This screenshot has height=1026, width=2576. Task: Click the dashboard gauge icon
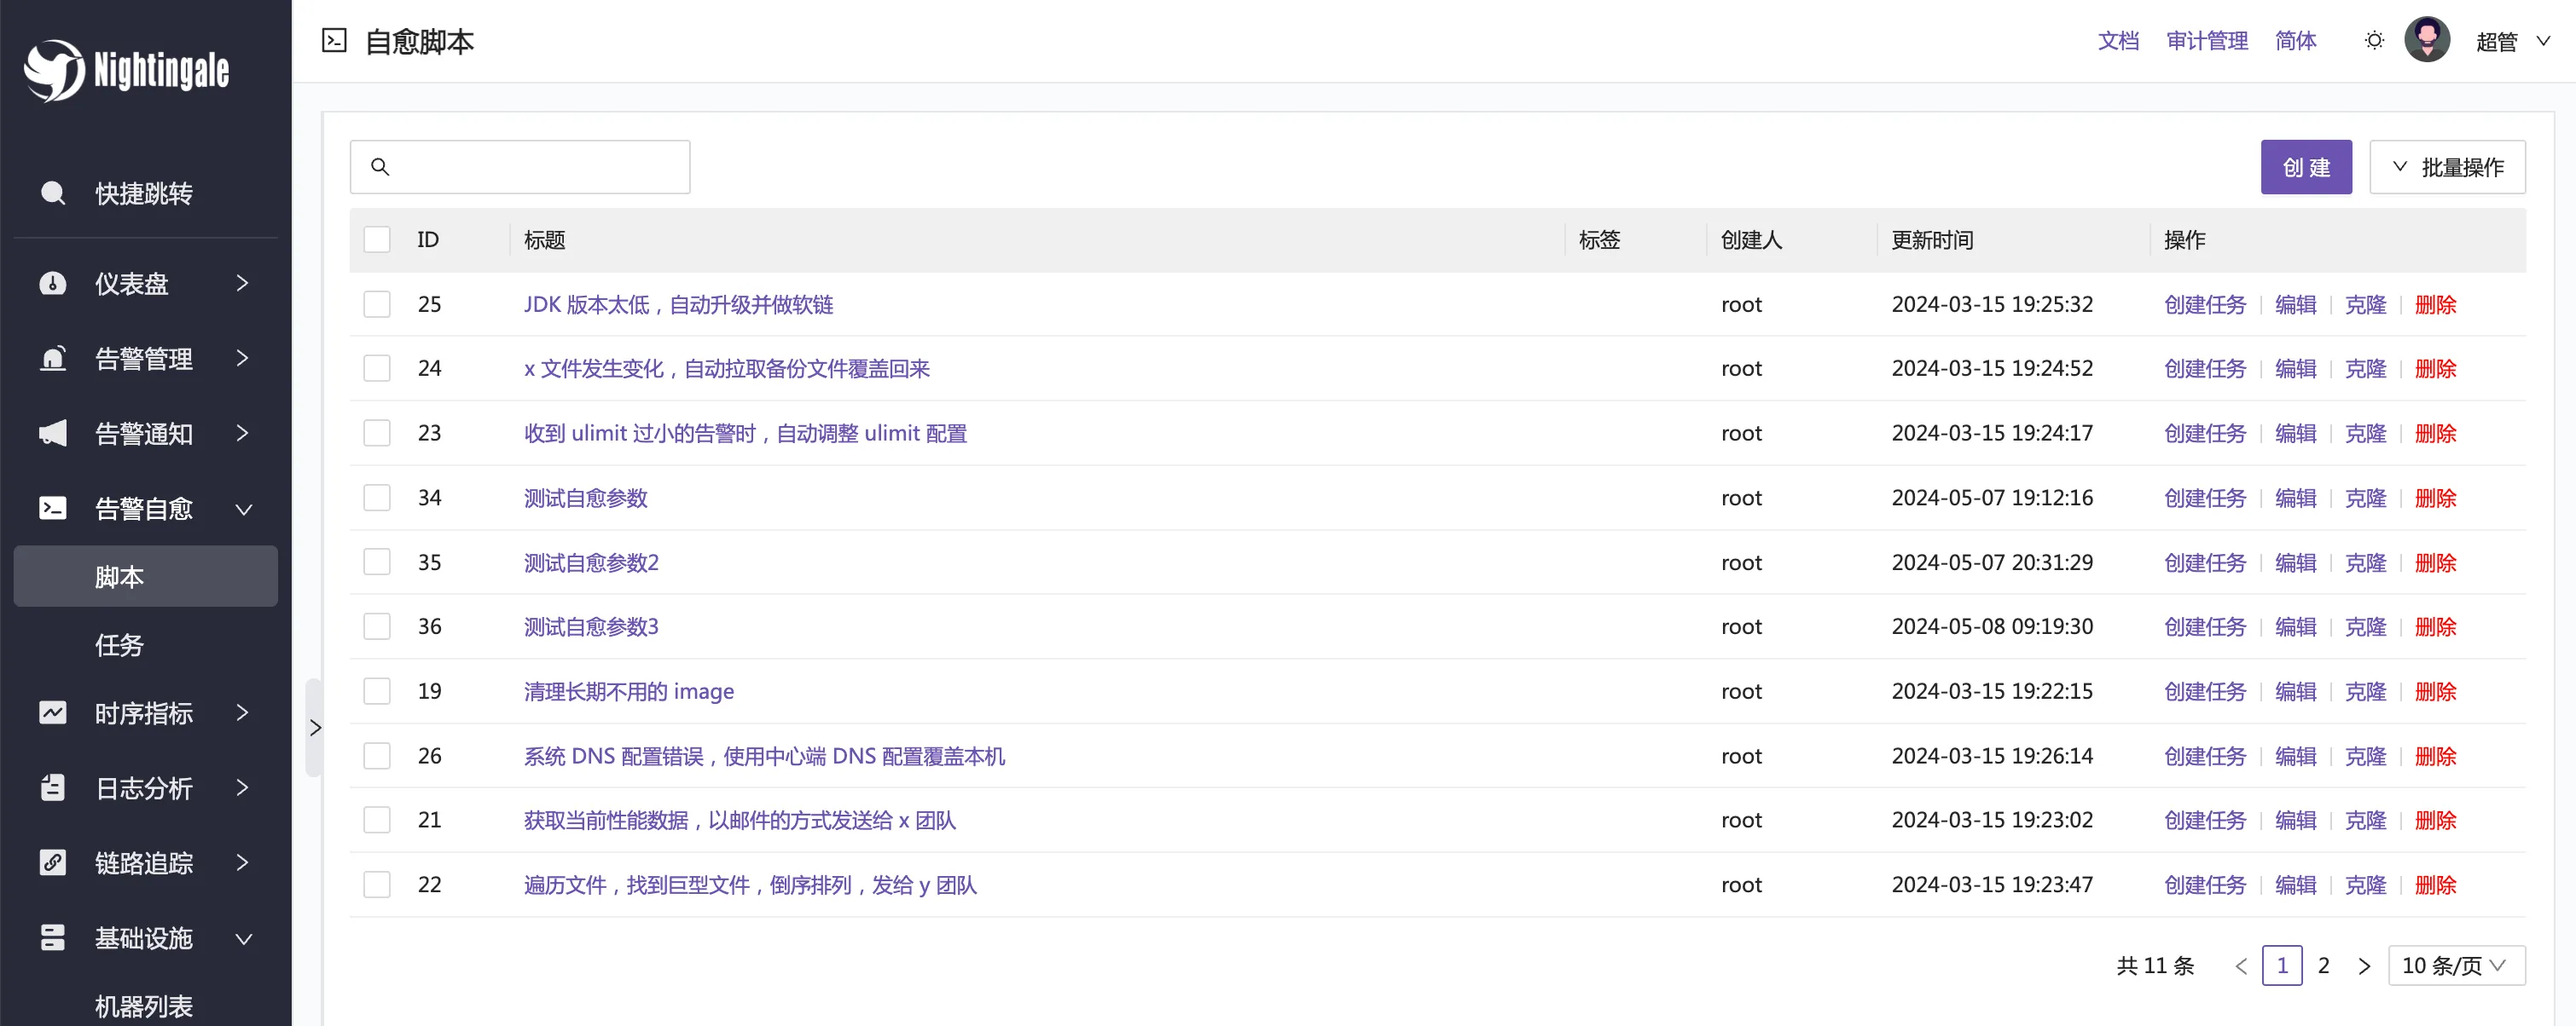coord(53,284)
